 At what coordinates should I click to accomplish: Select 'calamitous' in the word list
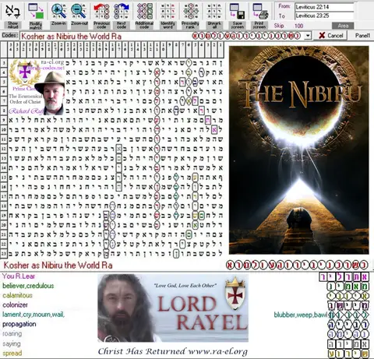pyautogui.click(x=17, y=295)
